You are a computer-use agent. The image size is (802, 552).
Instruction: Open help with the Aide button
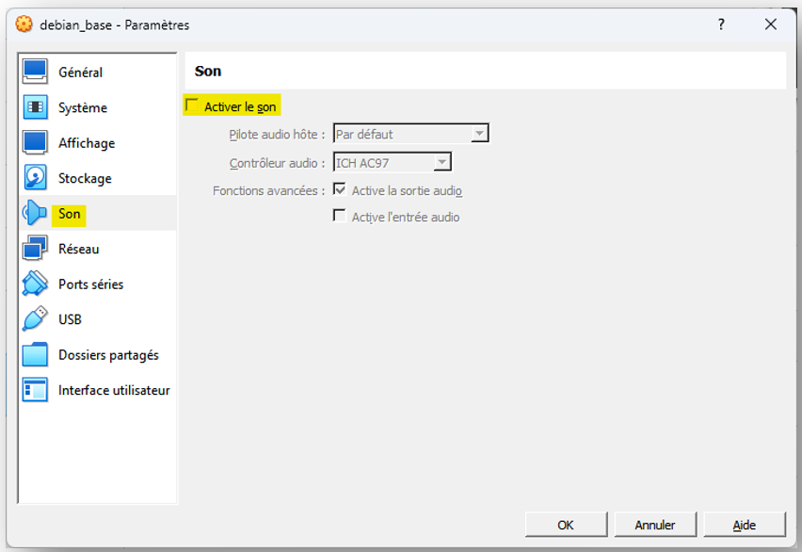(745, 525)
